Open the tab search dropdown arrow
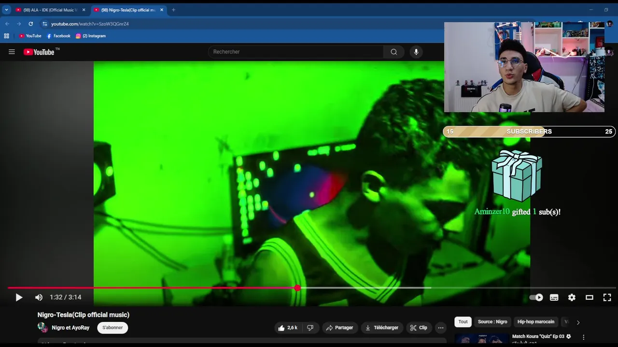 coord(6,10)
